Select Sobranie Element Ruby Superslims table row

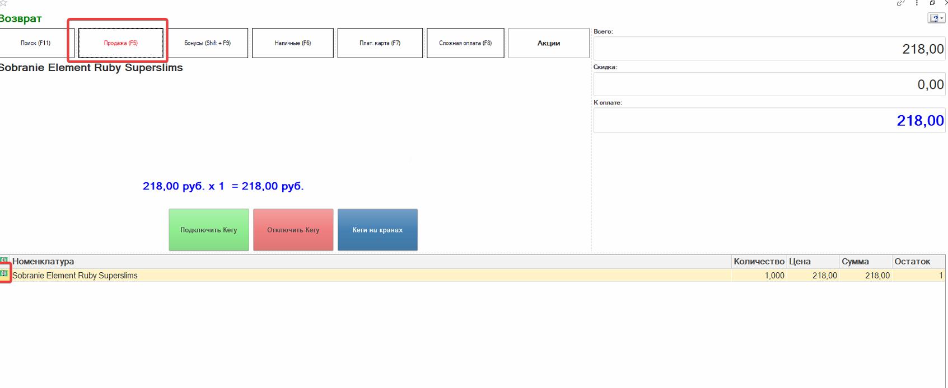(x=473, y=276)
